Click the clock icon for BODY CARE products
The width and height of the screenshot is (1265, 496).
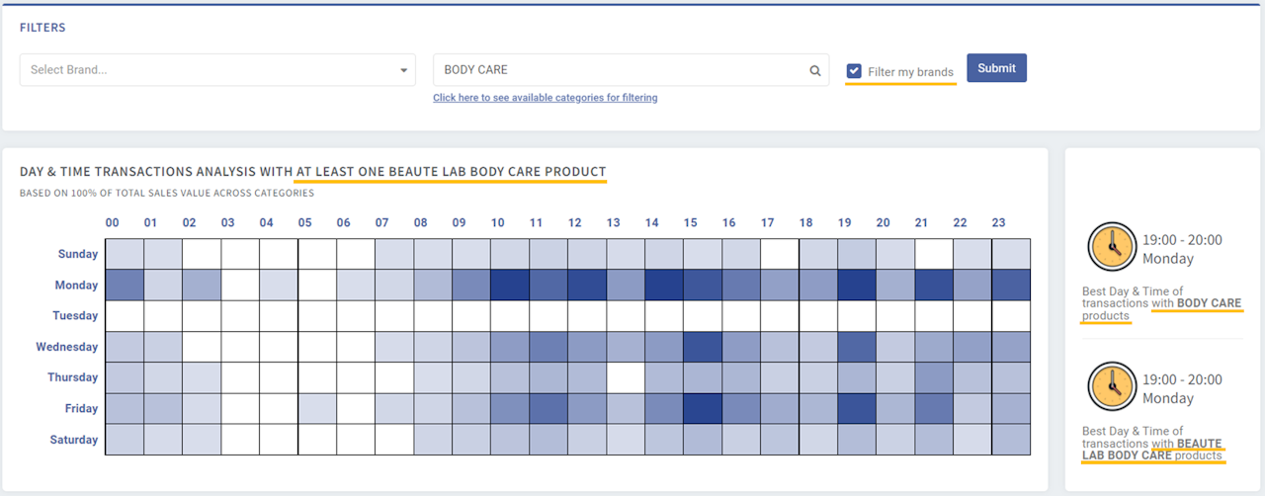(x=1111, y=247)
